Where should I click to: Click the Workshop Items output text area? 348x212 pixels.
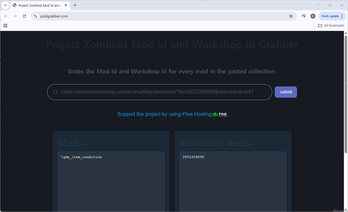[233, 182]
